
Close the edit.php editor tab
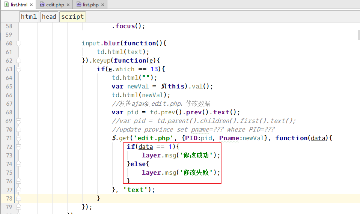(68, 5)
